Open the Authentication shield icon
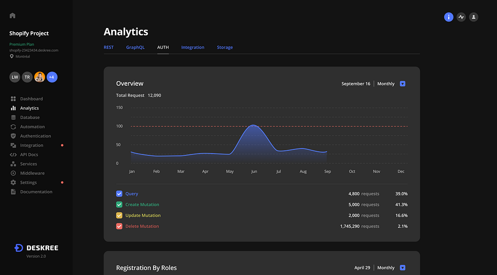497x275 pixels. click(x=13, y=136)
